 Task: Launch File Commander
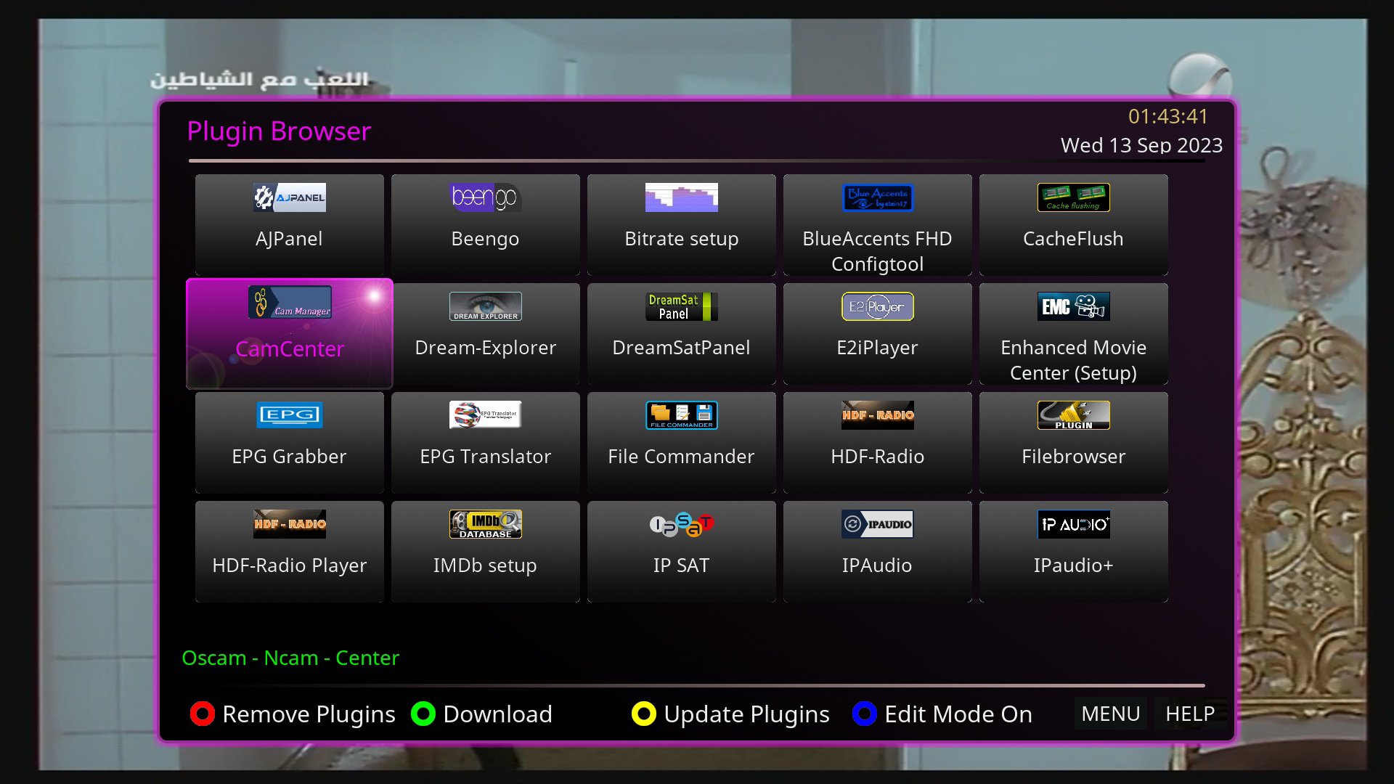(x=681, y=443)
